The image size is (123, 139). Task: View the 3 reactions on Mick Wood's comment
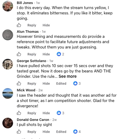coord(60,113)
